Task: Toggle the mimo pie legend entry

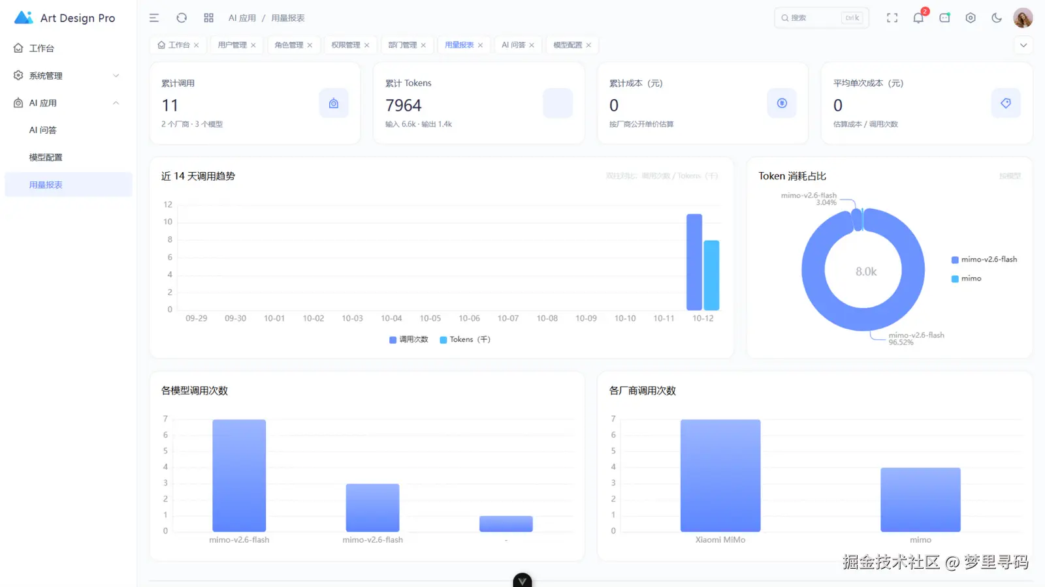Action: pos(967,278)
